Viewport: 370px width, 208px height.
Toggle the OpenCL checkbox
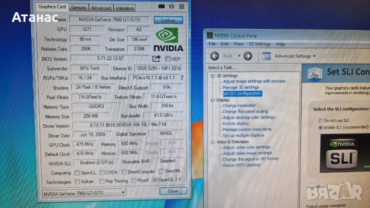point(77,173)
